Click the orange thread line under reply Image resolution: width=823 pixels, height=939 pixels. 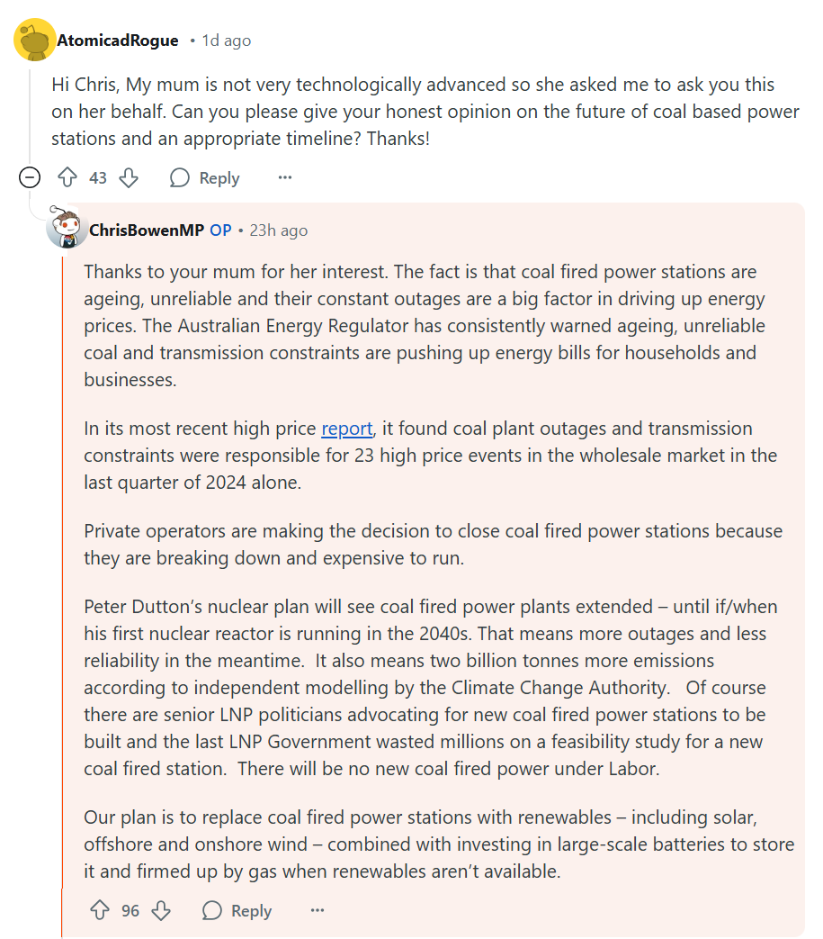[62, 911]
